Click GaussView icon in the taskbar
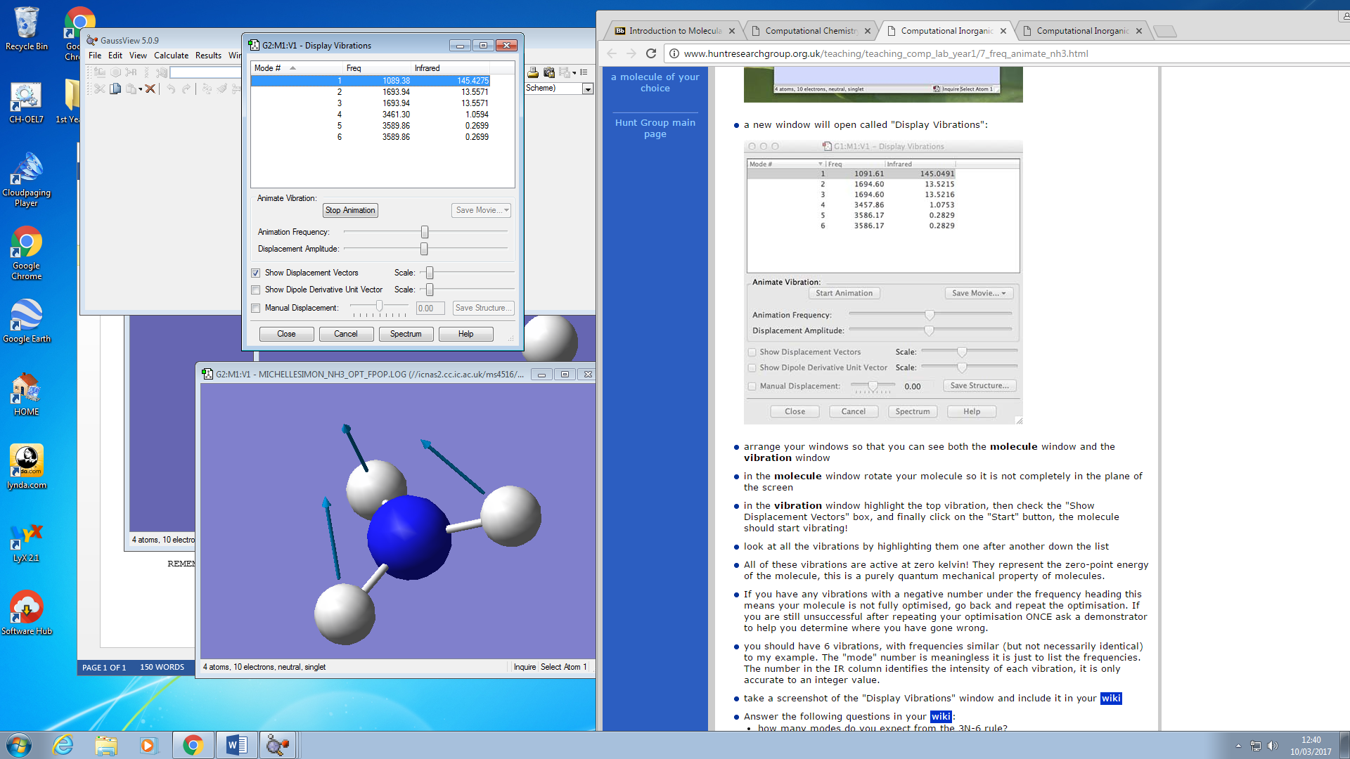Screen dimensions: 1350x759 click(278, 744)
